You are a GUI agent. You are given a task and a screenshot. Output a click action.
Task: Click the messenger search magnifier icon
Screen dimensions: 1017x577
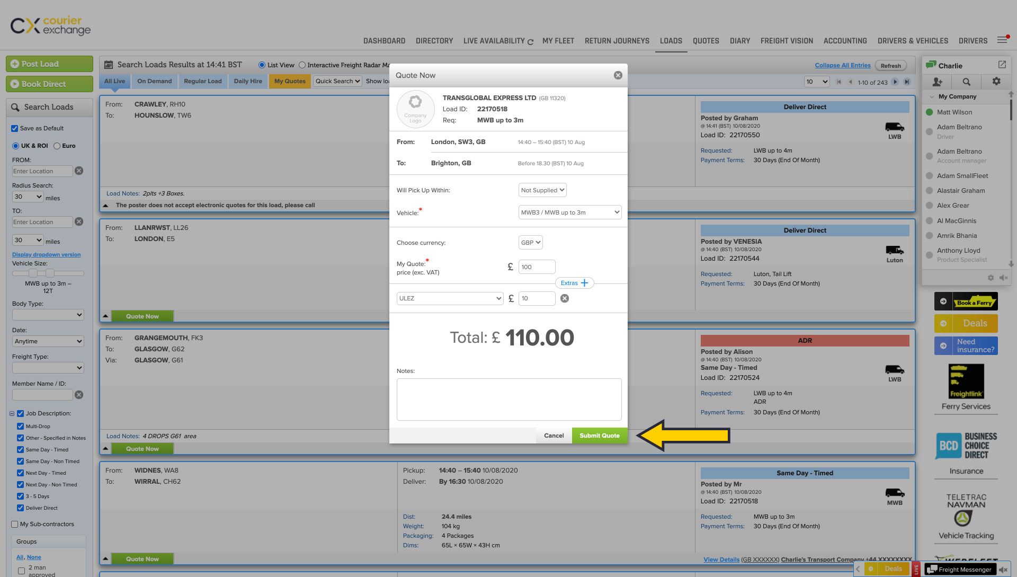[967, 82]
